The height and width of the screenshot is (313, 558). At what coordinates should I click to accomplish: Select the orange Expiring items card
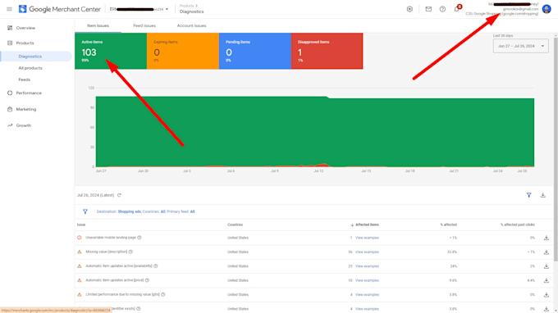[x=183, y=51]
